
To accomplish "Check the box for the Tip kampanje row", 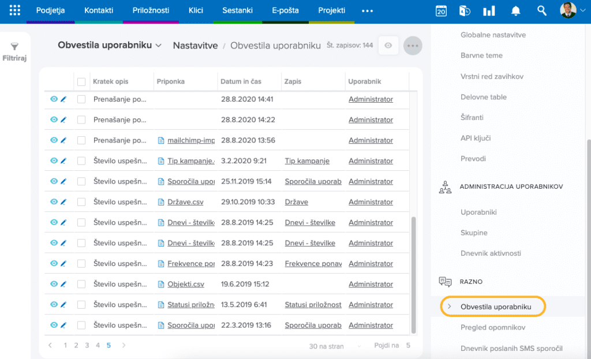I will 81,161.
